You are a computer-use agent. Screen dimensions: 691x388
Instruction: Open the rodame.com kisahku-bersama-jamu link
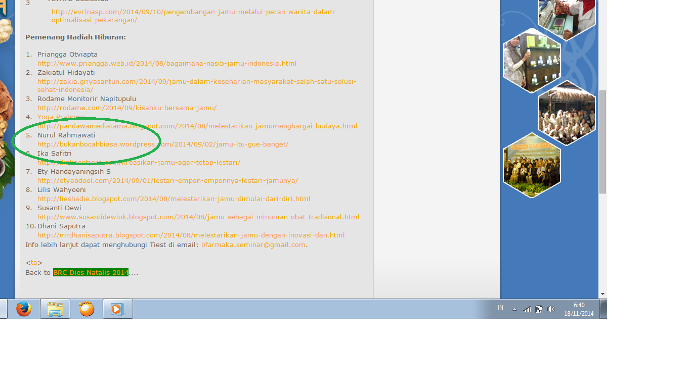click(x=126, y=108)
